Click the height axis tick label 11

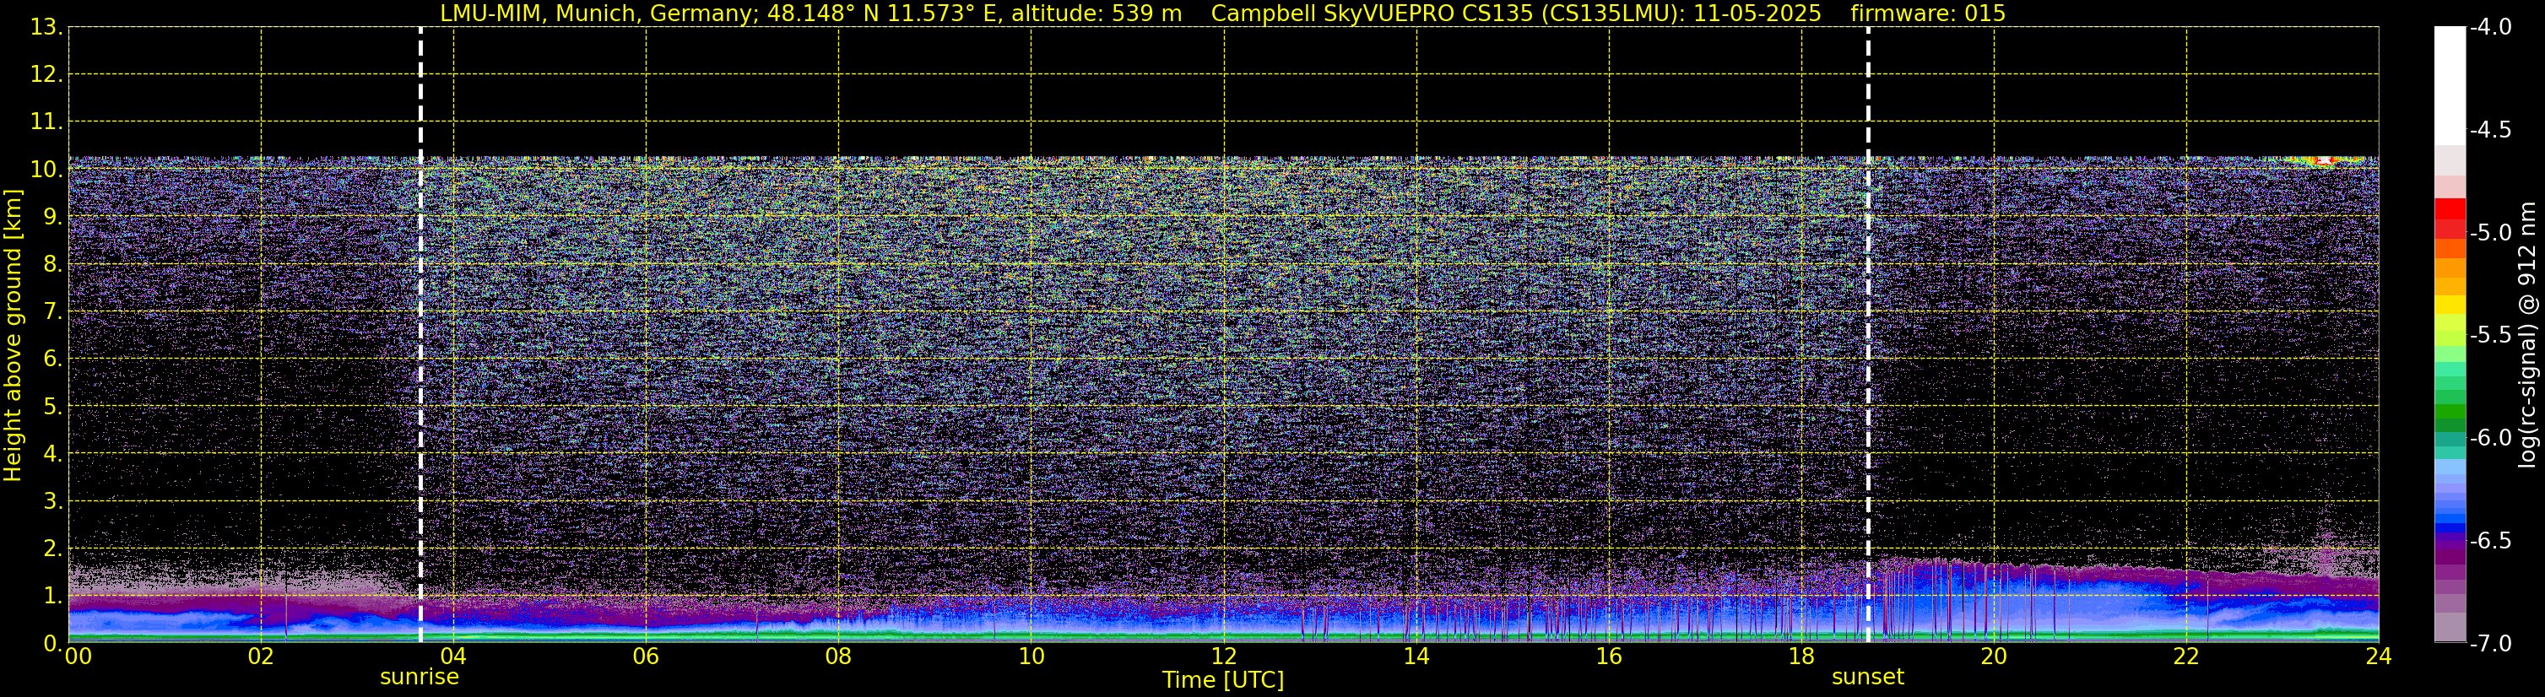(x=46, y=122)
